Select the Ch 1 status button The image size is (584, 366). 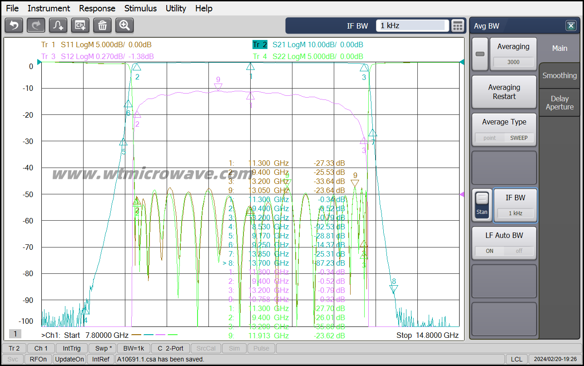click(41, 348)
